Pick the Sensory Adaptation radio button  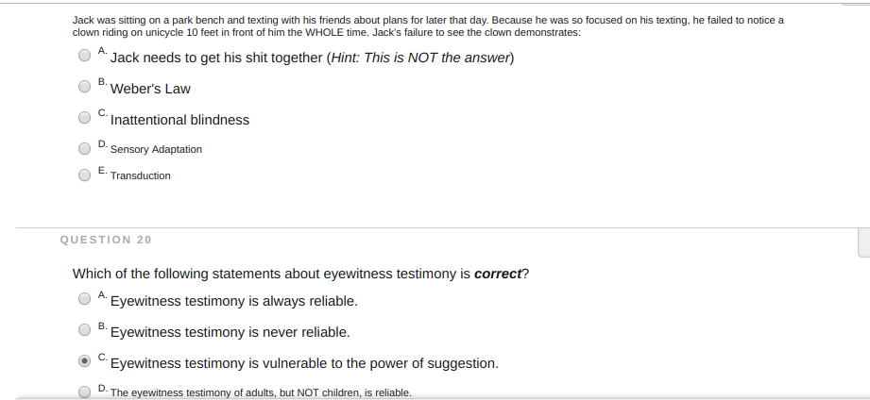[x=84, y=148]
